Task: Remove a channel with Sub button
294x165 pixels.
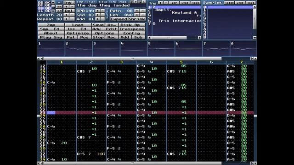Action: pos(138,37)
